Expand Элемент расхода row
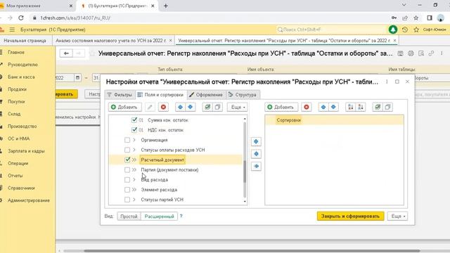The image size is (450, 253). pyautogui.click(x=134, y=190)
